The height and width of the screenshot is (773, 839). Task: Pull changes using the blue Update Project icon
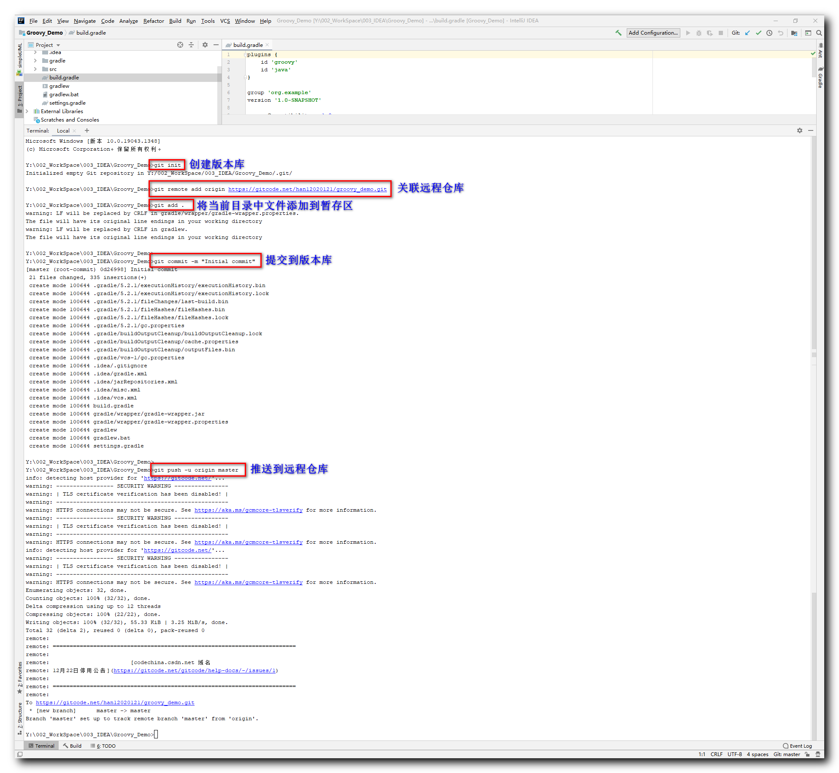[x=747, y=33]
